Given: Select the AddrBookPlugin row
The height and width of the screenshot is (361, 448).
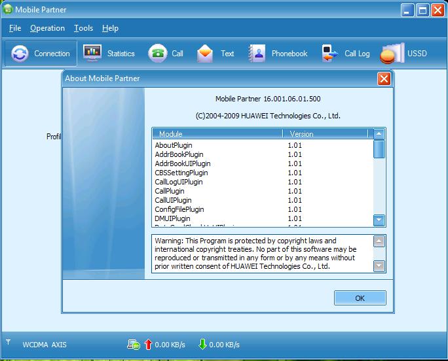Looking at the screenshot, I should click(x=263, y=154).
